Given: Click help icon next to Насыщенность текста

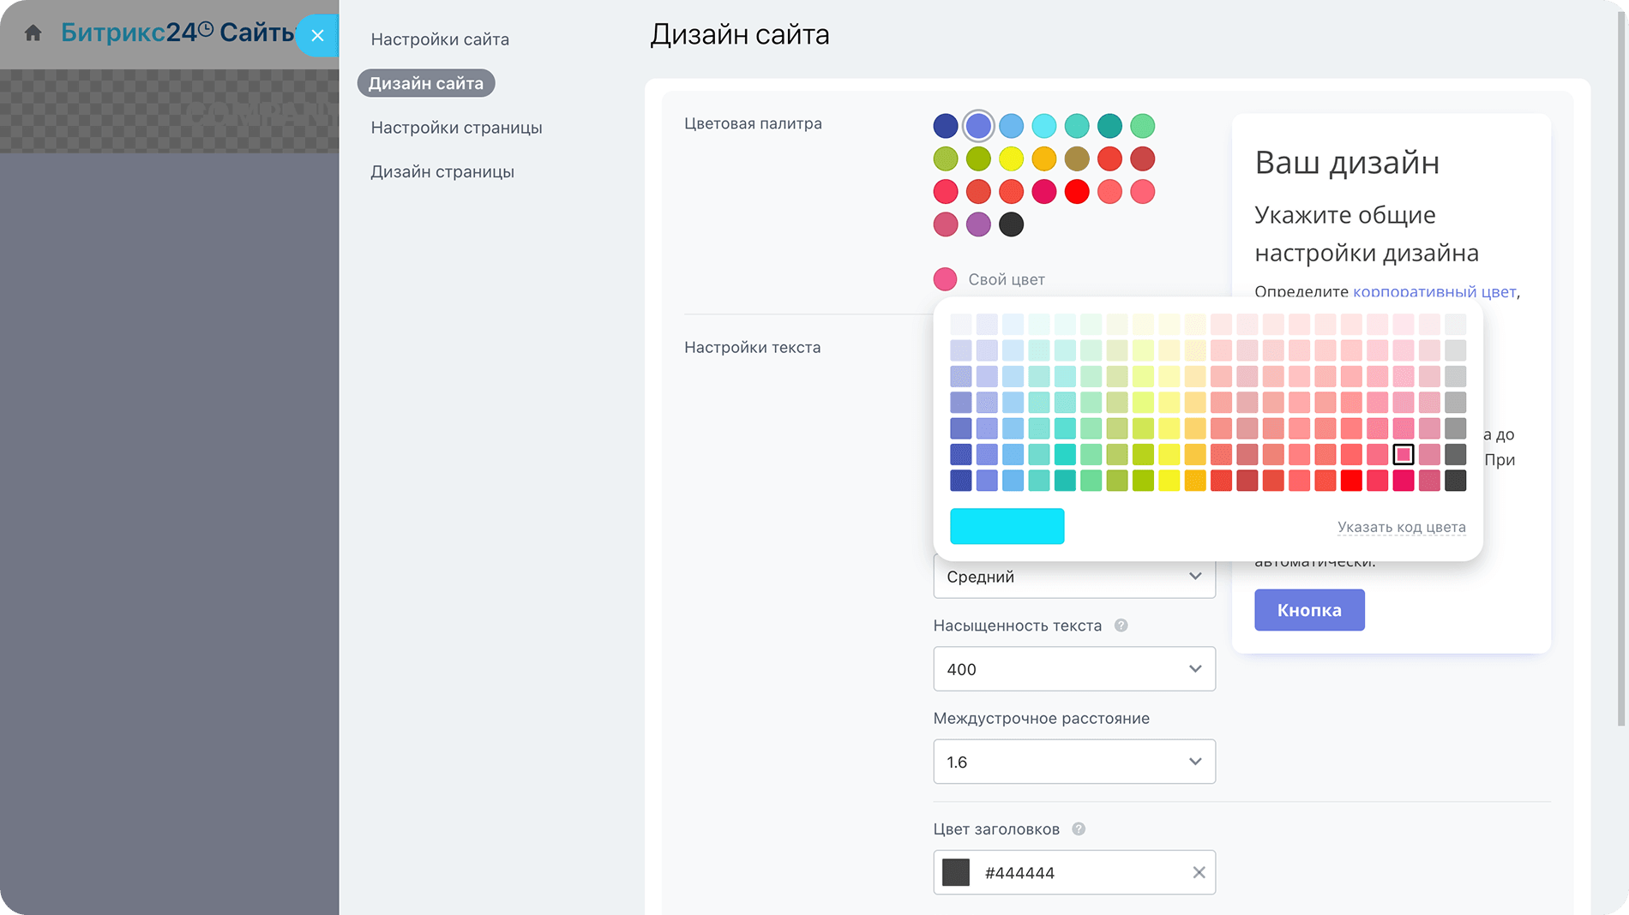Looking at the screenshot, I should click(1121, 625).
